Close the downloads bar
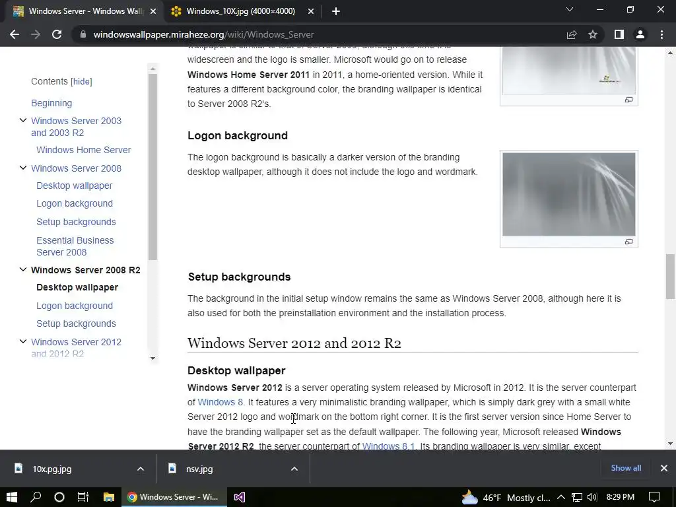Screen dimensions: 676x507 664,468
